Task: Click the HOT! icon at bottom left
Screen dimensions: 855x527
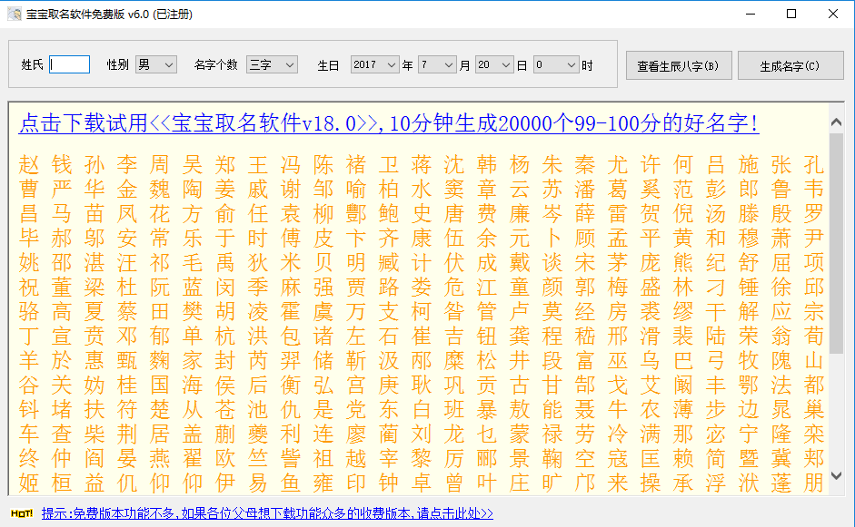Action: tap(23, 513)
